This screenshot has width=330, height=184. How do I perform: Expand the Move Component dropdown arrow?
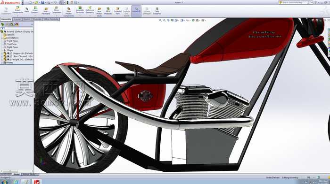(x=57, y=15)
